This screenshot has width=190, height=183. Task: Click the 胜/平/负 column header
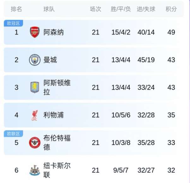point(121,9)
